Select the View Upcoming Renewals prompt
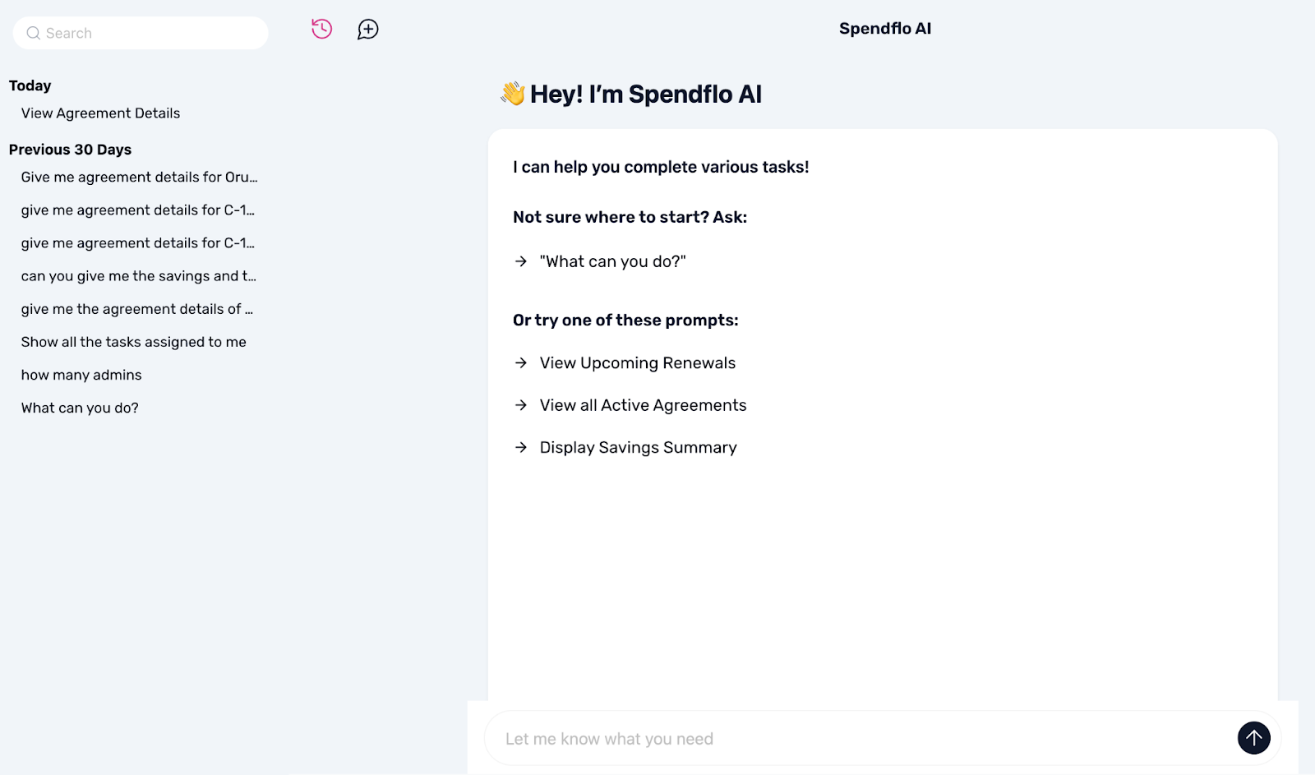The width and height of the screenshot is (1315, 775). tap(637, 363)
